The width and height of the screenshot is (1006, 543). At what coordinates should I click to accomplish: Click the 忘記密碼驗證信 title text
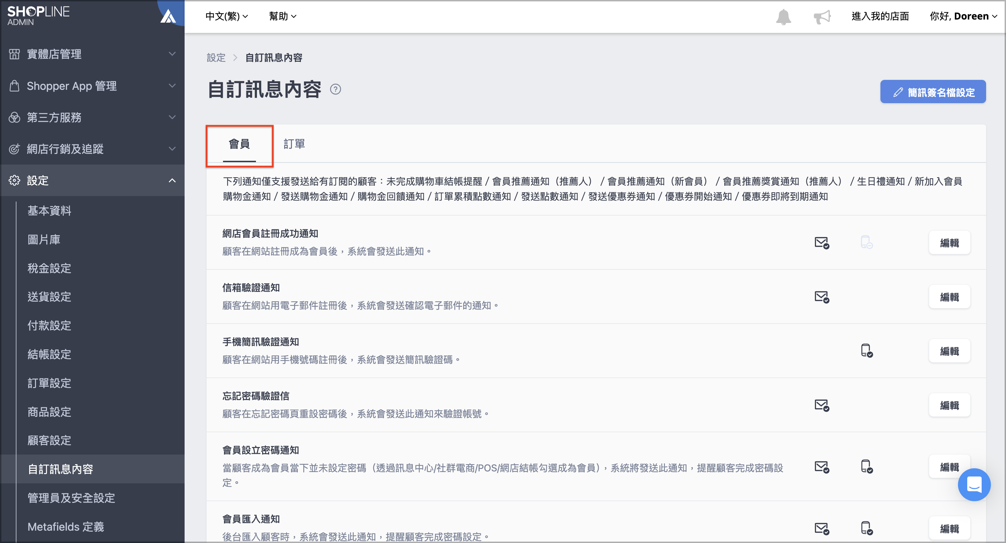pyautogui.click(x=256, y=396)
